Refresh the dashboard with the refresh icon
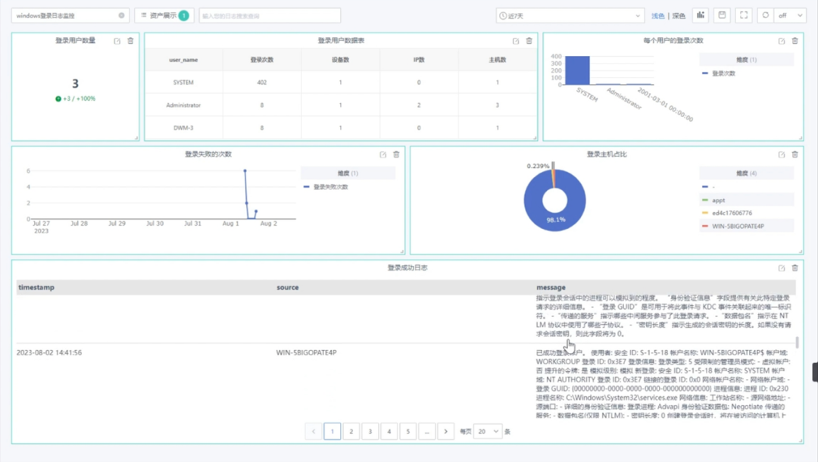Screen dimensions: 818x462 pos(764,14)
